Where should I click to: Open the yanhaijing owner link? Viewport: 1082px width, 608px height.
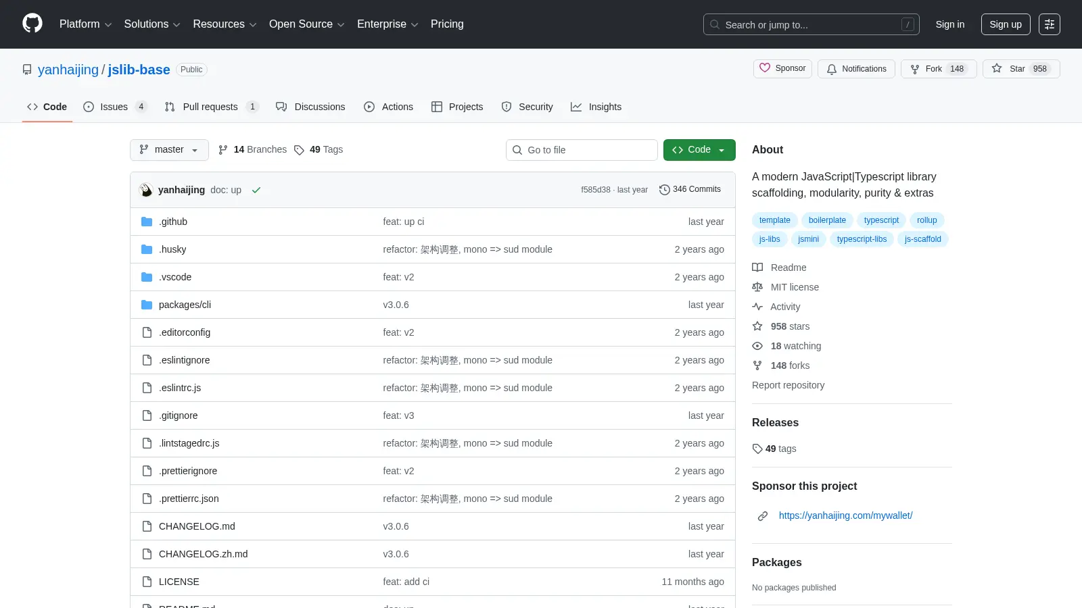coord(68,70)
